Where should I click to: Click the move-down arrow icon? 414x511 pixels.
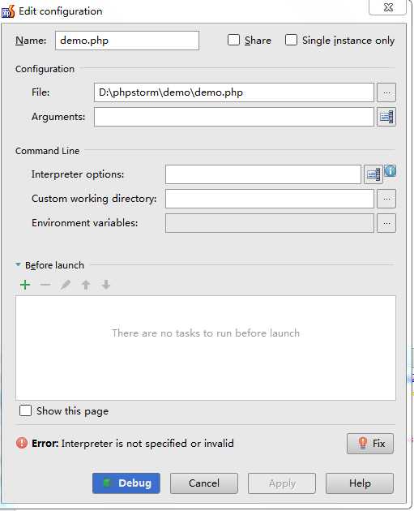coord(106,285)
